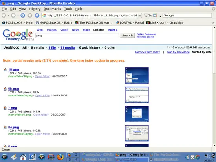216x162 pixels.
Task: Open the Bookmarks menu
Action: (52, 9)
